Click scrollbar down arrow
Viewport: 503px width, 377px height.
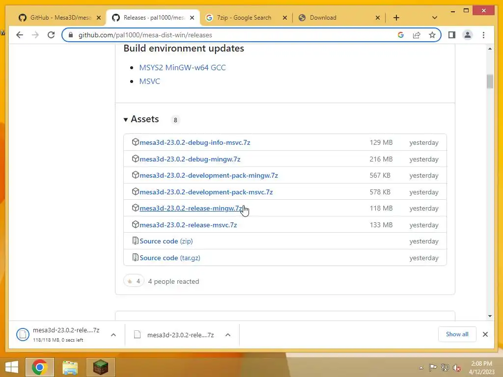pyautogui.click(x=490, y=316)
